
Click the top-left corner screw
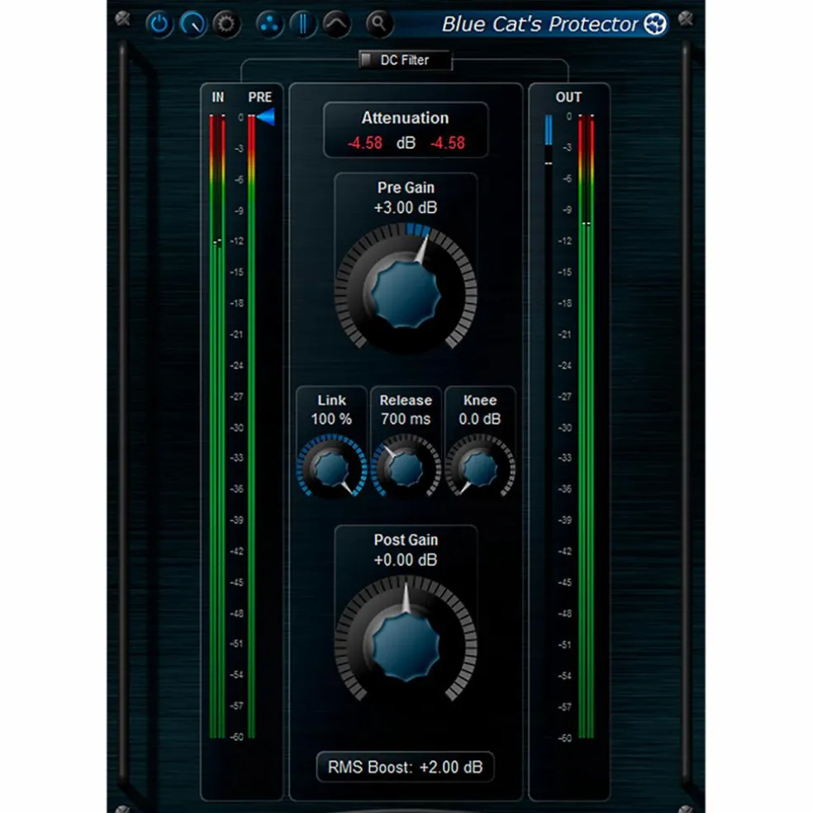coord(123,19)
